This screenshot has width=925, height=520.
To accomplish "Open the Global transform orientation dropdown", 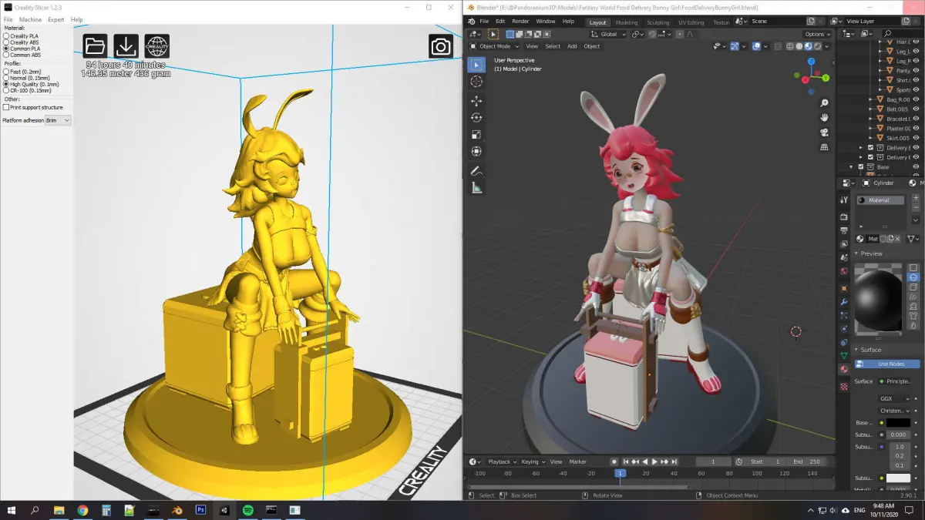I will click(x=609, y=35).
